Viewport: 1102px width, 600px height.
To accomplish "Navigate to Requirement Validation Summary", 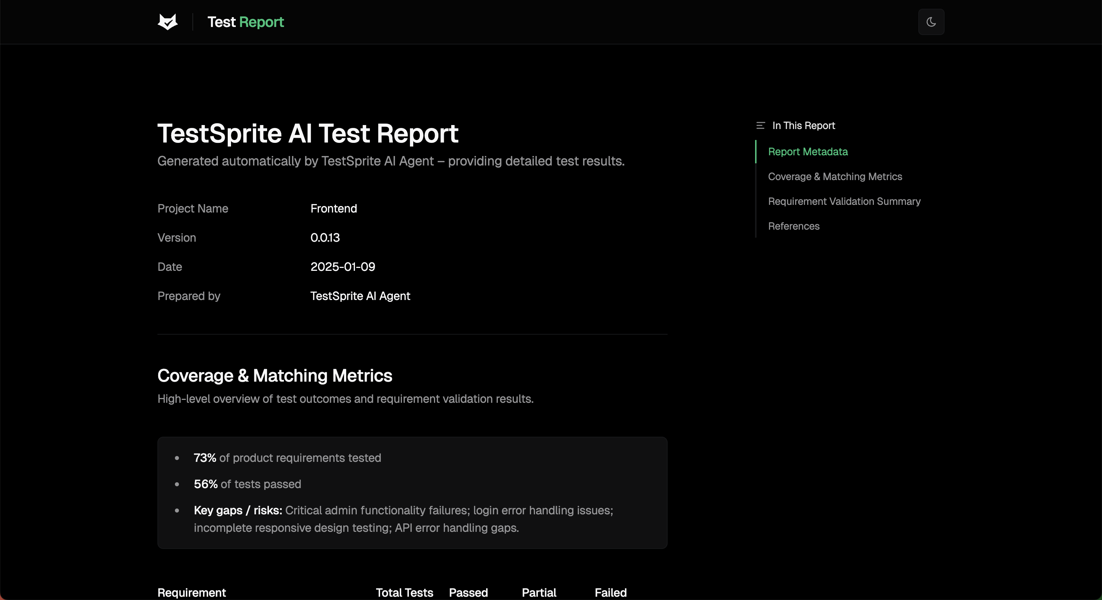I will coord(844,201).
